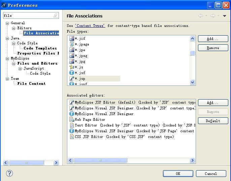This screenshot has width=231, height=181.
Task: Collapse the MyEclipse tree node
Action: [x=7, y=59]
